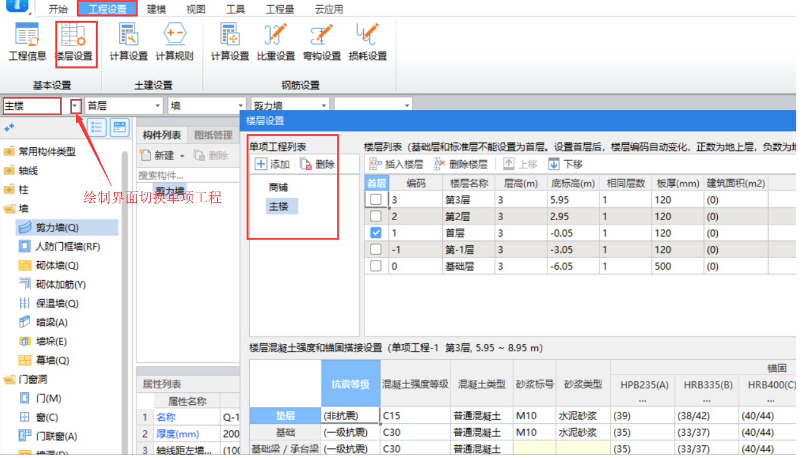Click 插入楼层

(x=397, y=165)
